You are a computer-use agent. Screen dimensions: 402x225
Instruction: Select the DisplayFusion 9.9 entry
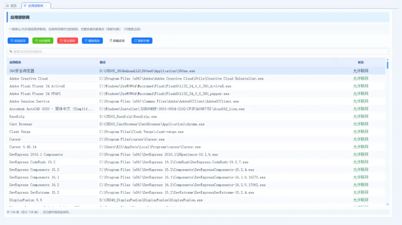tap(25, 200)
